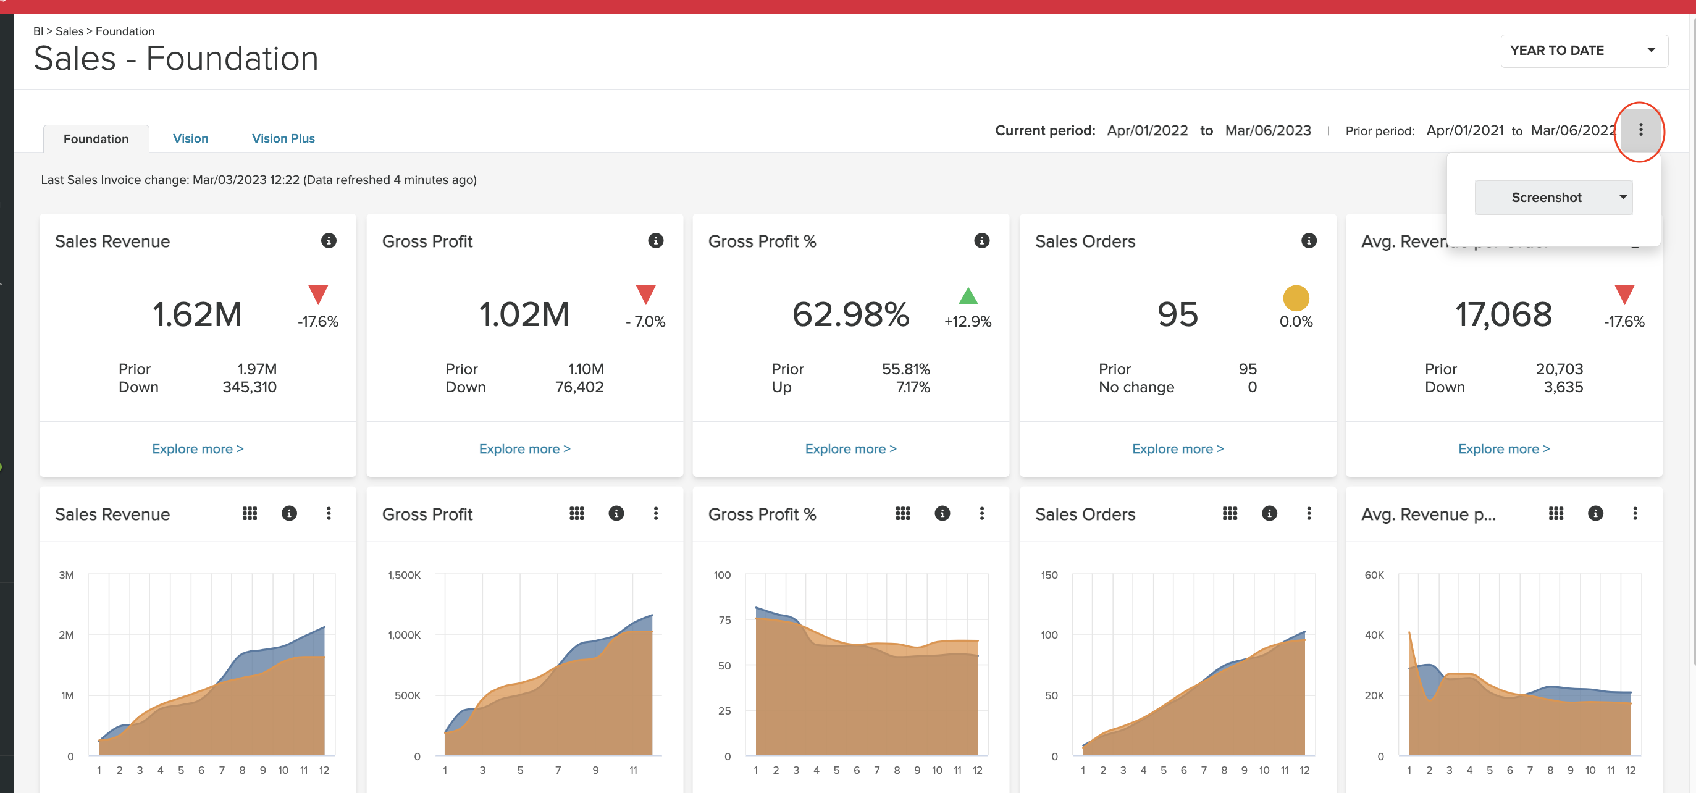Screen dimensions: 1696x793
Task: Open the info tooltip on Sales Revenue card
Action: coord(328,240)
